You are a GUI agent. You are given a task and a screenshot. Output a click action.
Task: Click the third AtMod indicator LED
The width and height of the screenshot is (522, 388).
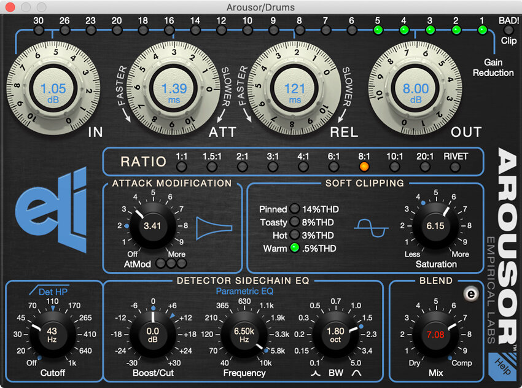coord(182,263)
